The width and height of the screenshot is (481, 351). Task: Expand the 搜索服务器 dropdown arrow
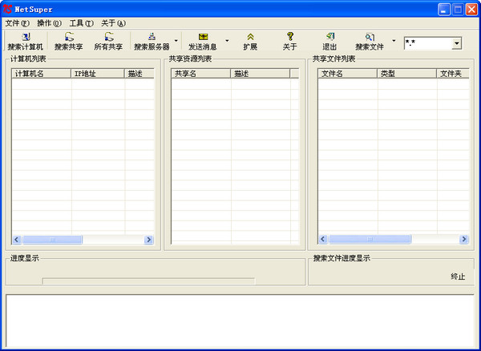click(176, 42)
